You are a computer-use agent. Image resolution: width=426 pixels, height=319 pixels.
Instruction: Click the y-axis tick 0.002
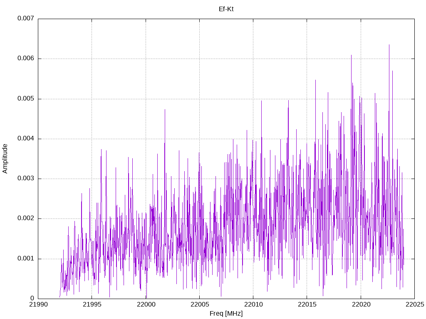pyautogui.click(x=26, y=218)
